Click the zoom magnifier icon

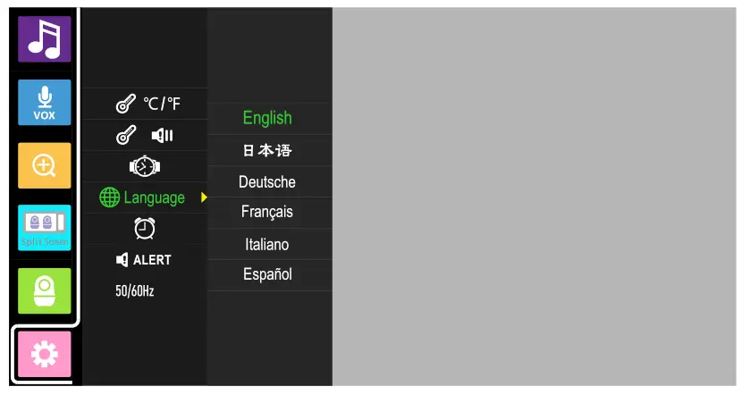coord(45,165)
